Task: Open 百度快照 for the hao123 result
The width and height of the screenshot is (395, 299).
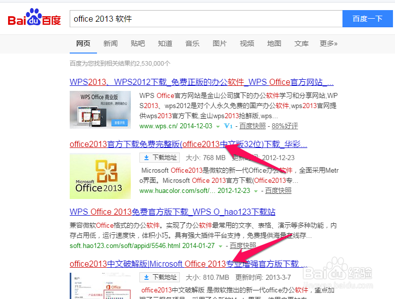Action: click(243, 245)
